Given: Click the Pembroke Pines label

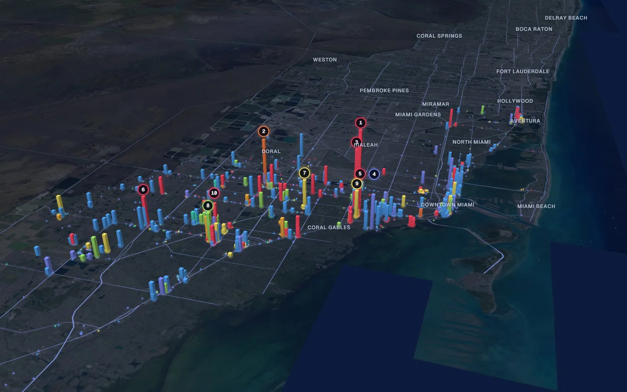Looking at the screenshot, I should 384,91.
